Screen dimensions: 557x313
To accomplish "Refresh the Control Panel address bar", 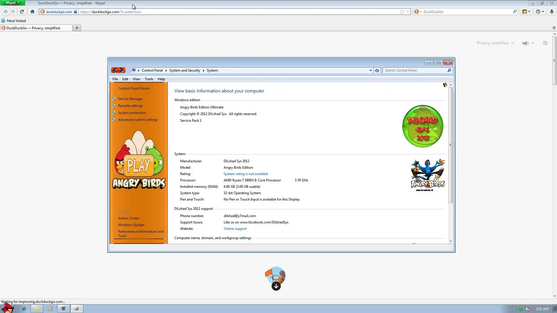I will point(377,70).
